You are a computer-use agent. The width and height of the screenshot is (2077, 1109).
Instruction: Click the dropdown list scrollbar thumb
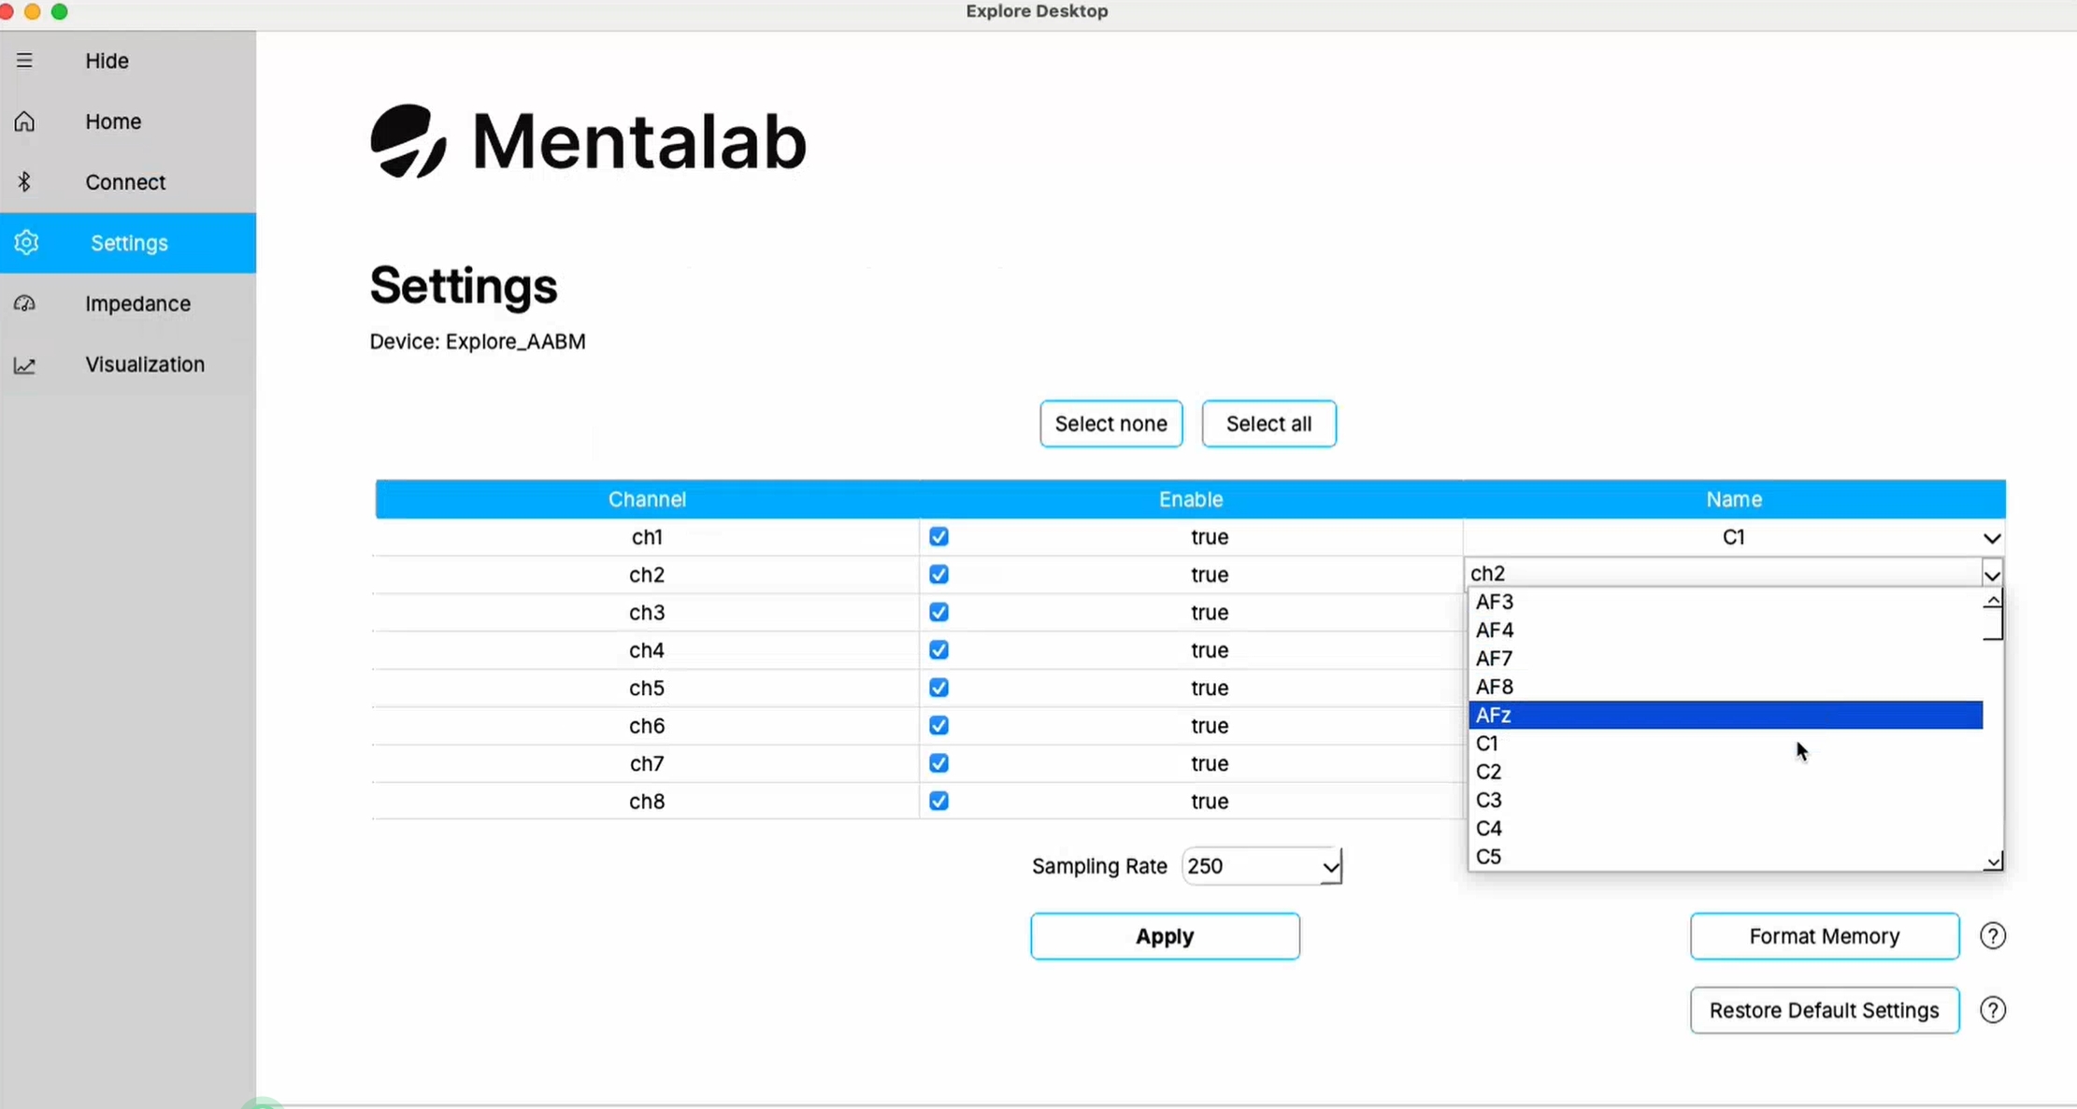[x=1993, y=625]
